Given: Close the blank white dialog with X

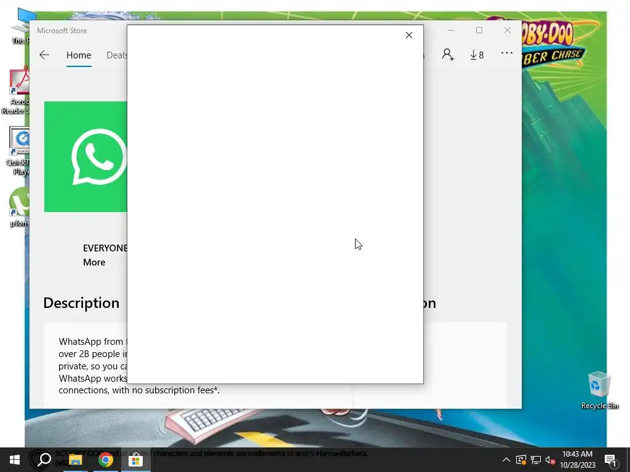Looking at the screenshot, I should [x=409, y=35].
